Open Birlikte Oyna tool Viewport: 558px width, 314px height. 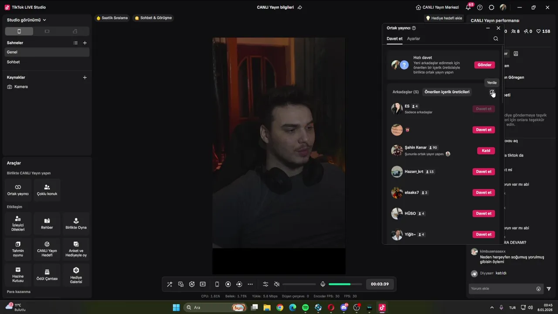tap(76, 224)
